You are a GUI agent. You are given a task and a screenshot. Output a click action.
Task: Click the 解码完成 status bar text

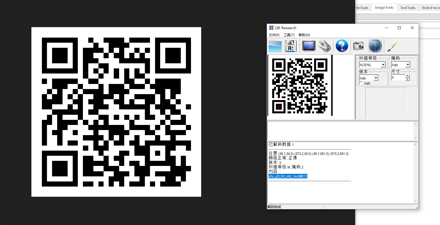274,207
